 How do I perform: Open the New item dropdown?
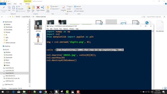coord(55,7)
